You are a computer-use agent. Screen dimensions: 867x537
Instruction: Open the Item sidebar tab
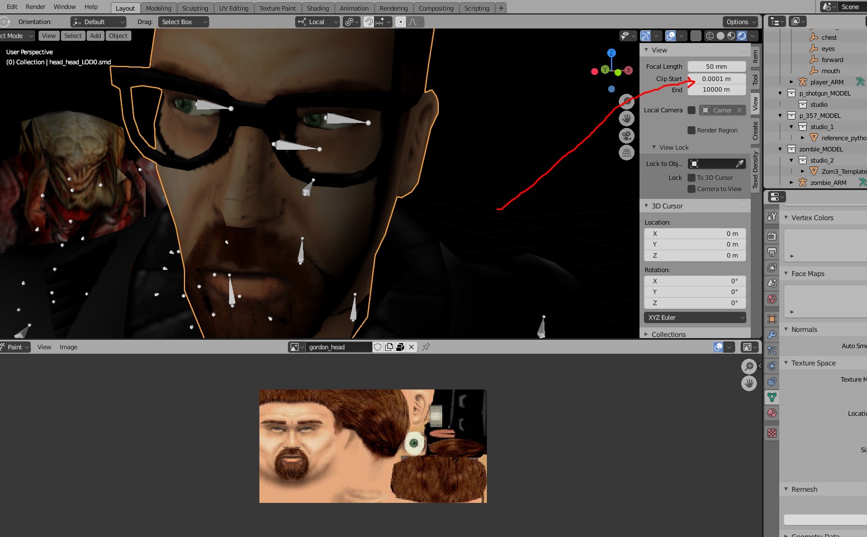click(x=755, y=56)
